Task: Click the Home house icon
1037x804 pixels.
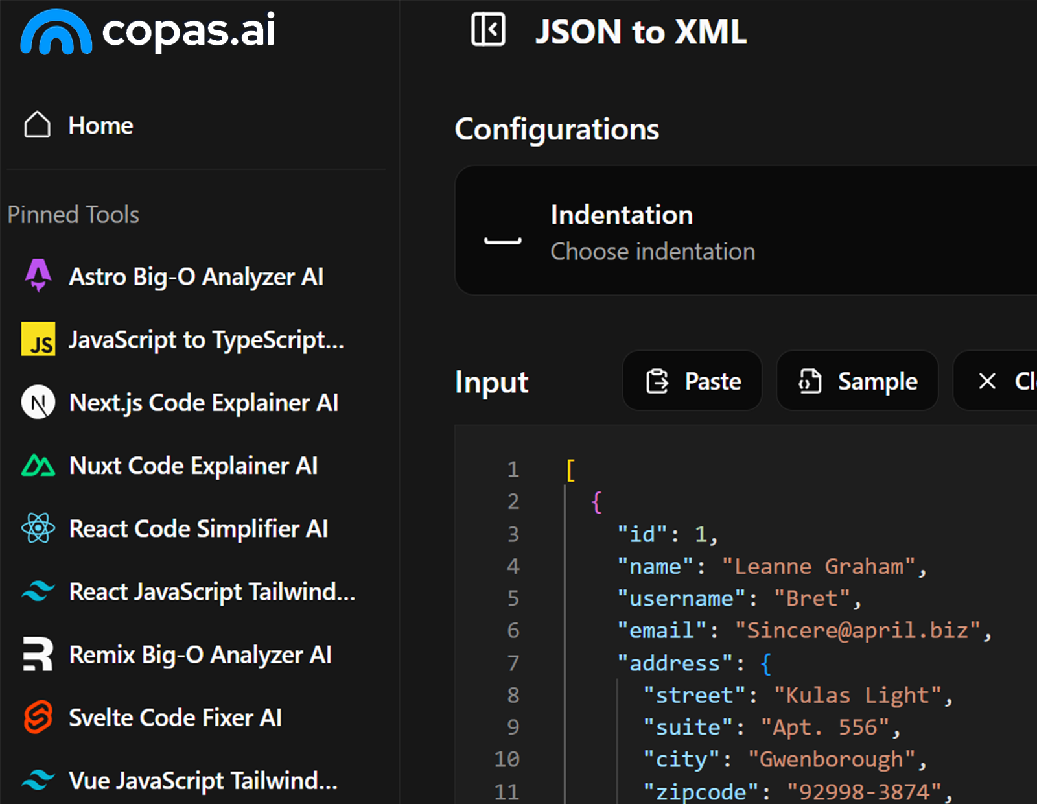Action: click(x=38, y=125)
